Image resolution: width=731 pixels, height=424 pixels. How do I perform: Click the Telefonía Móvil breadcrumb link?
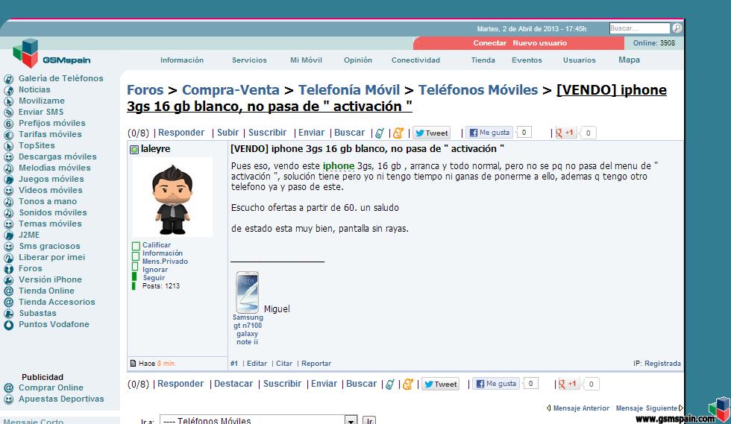coord(349,90)
